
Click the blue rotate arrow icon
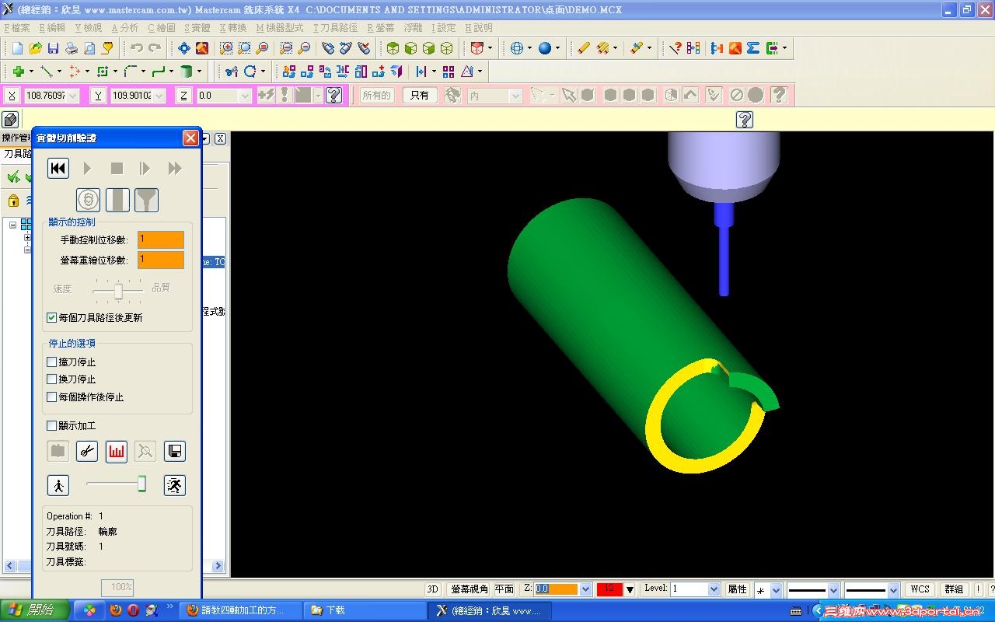coord(250,72)
